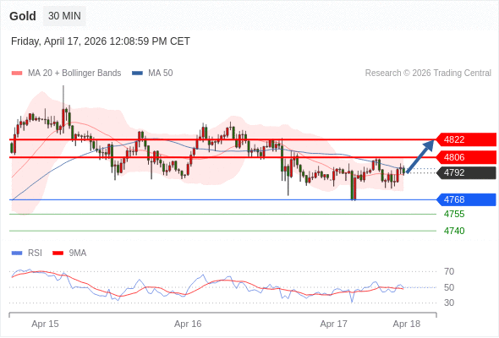The width and height of the screenshot is (499, 338).
Task: Click the 4755 support level label
Action: (454, 214)
